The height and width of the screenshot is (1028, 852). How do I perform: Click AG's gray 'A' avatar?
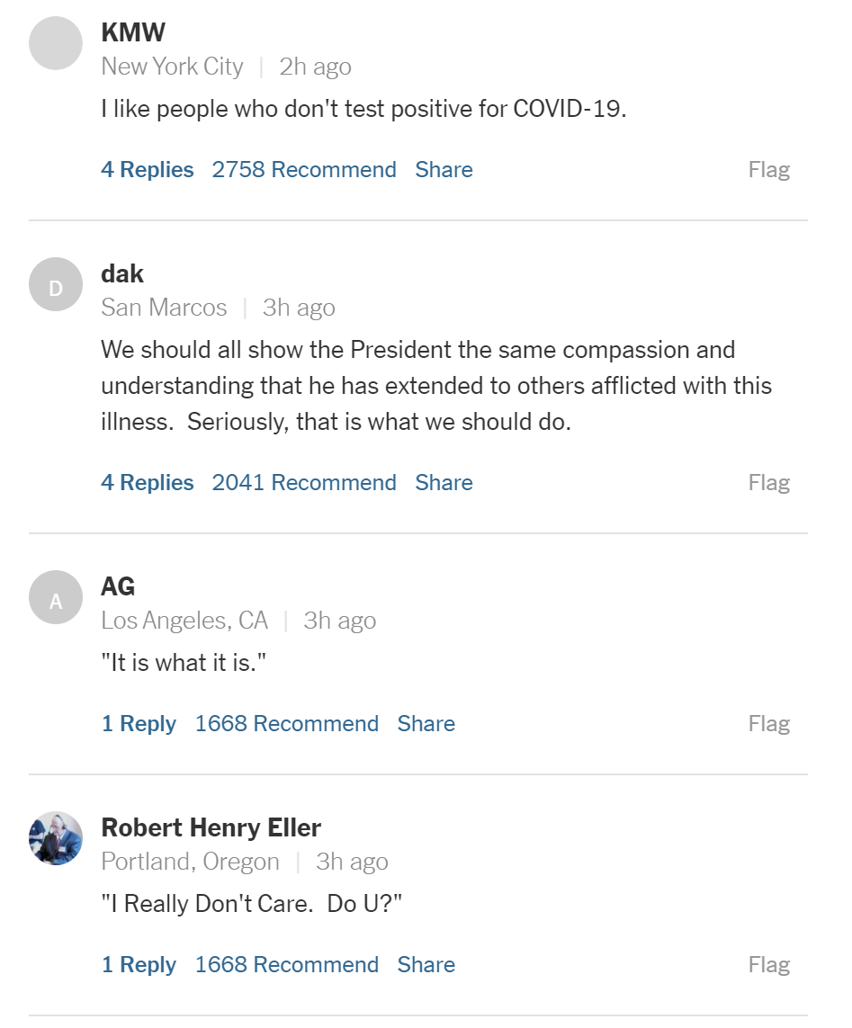pos(56,597)
